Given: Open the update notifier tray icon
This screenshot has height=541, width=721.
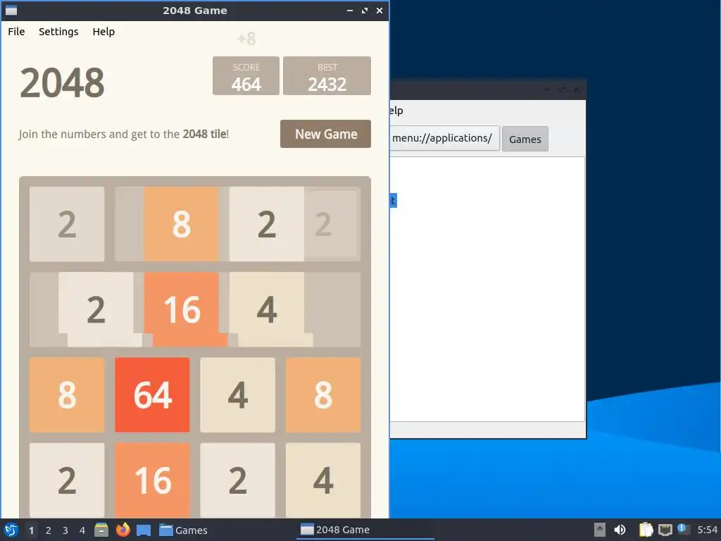Looking at the screenshot, I should click(x=683, y=529).
